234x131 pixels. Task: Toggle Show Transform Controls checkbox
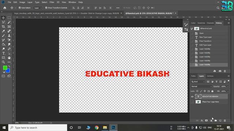click(46, 8)
